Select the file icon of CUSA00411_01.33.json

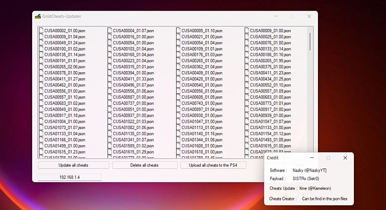[110, 79]
